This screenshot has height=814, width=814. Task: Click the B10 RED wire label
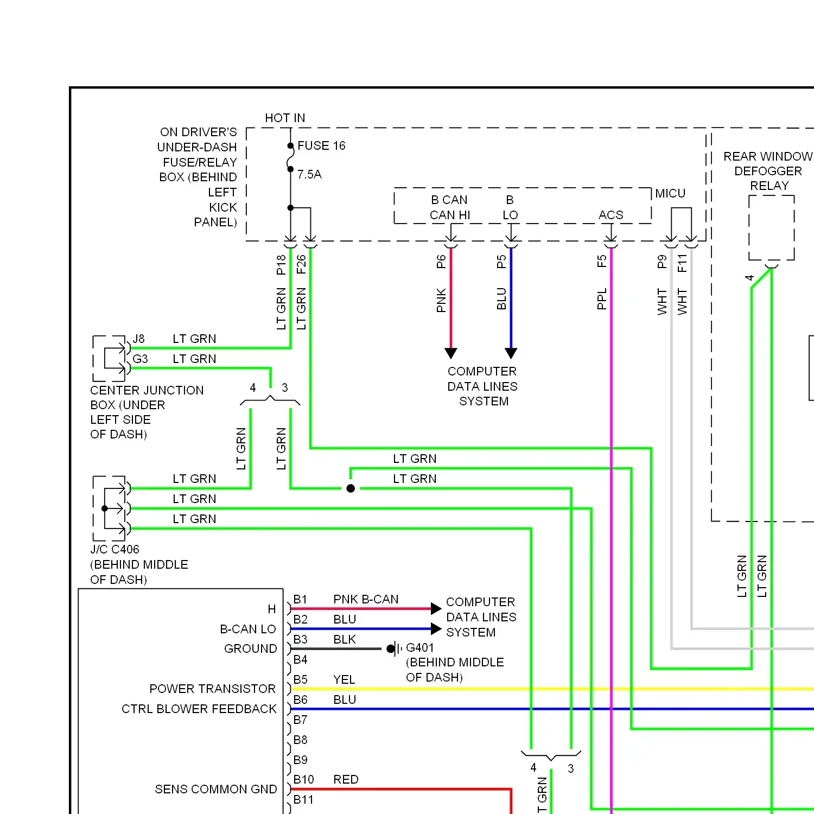(346, 779)
